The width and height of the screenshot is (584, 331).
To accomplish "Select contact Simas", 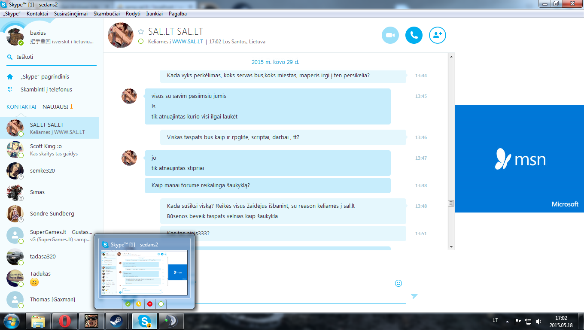I will pyautogui.click(x=49, y=192).
